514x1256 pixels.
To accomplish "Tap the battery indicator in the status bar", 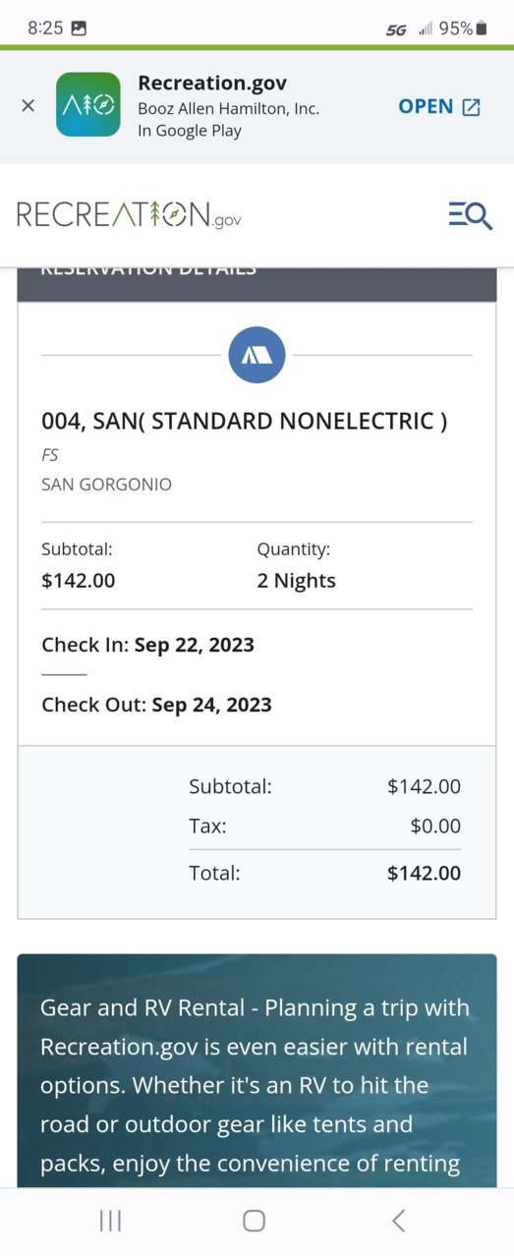I will 482,29.
